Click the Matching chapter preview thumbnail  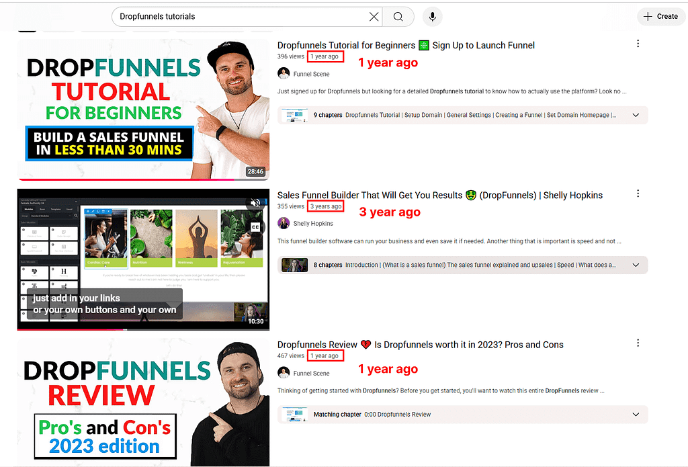tap(295, 415)
